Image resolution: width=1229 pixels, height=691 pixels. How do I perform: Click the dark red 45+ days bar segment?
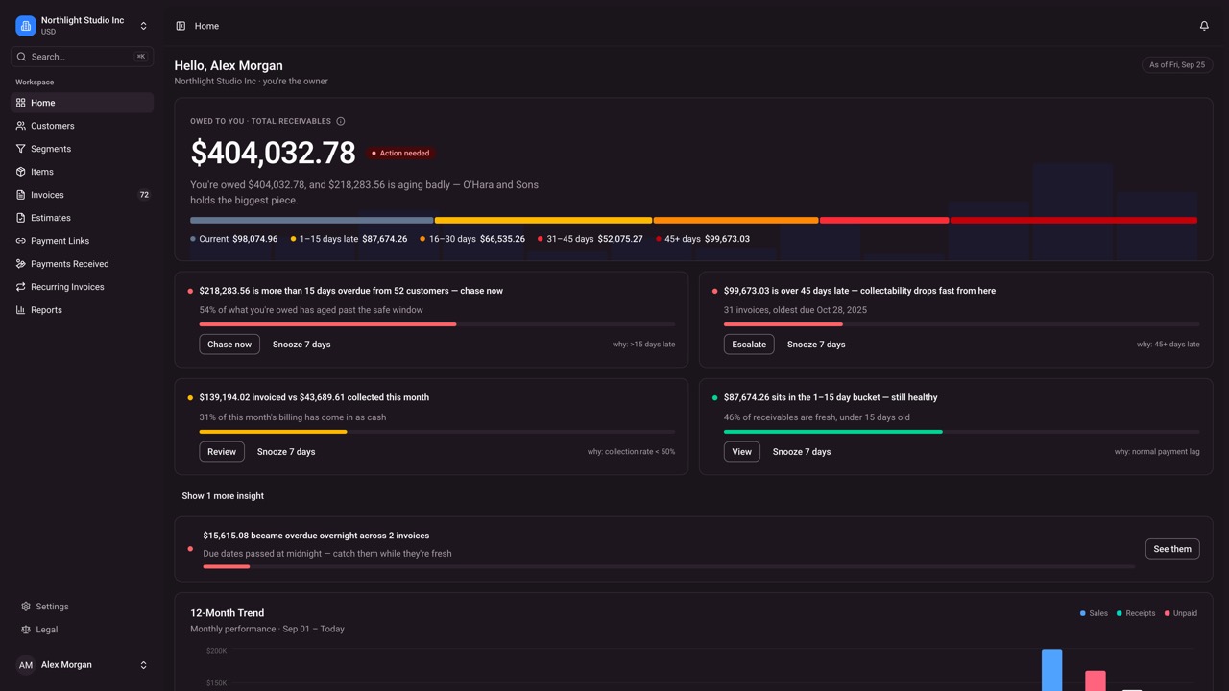tap(1073, 221)
